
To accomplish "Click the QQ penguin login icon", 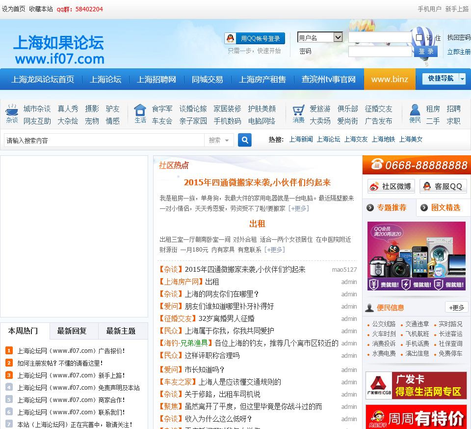I will point(231,38).
